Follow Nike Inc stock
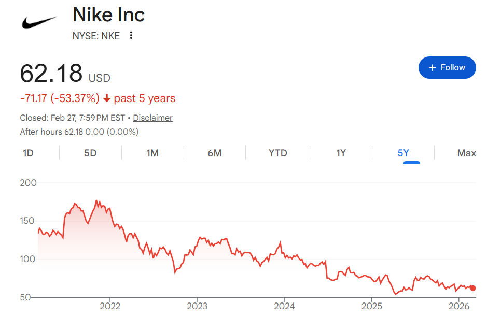 click(x=447, y=68)
